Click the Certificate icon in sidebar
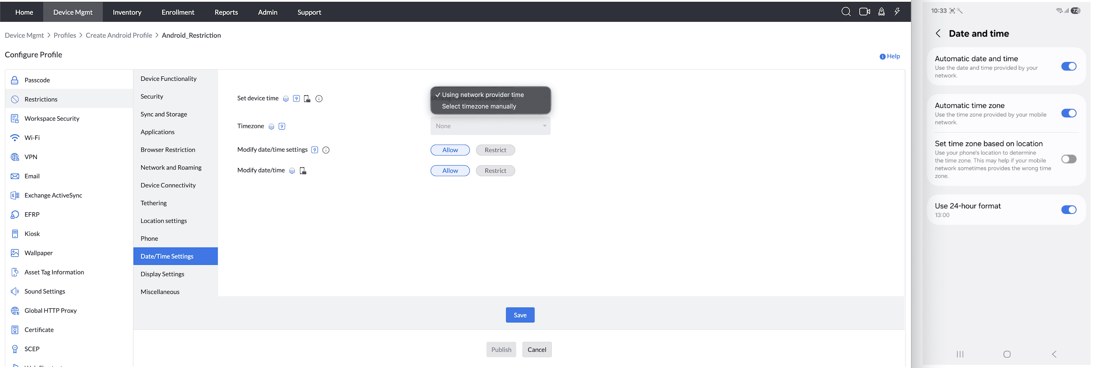Viewport: 1095px width, 368px height. 15,330
